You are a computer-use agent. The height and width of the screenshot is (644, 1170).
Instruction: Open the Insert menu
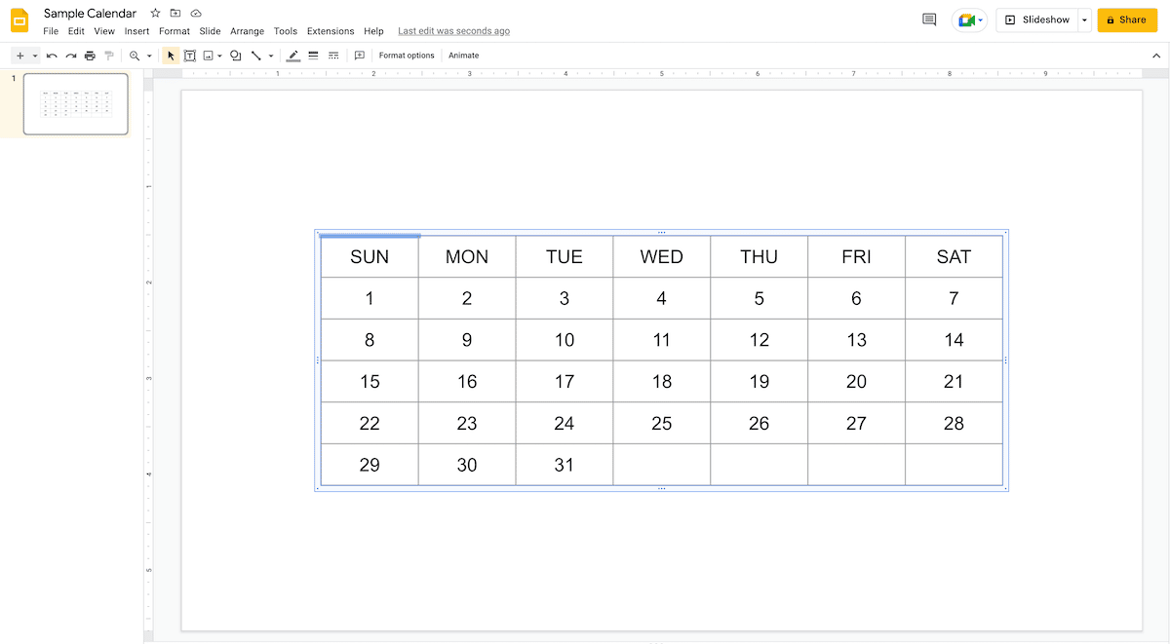pos(136,31)
